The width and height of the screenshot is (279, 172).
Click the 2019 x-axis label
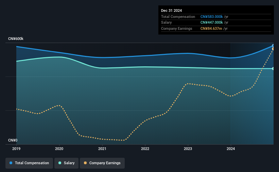16,149
